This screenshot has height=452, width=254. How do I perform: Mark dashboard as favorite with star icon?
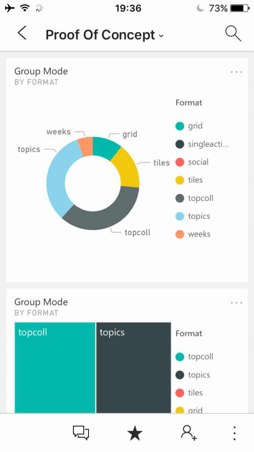coord(135,433)
